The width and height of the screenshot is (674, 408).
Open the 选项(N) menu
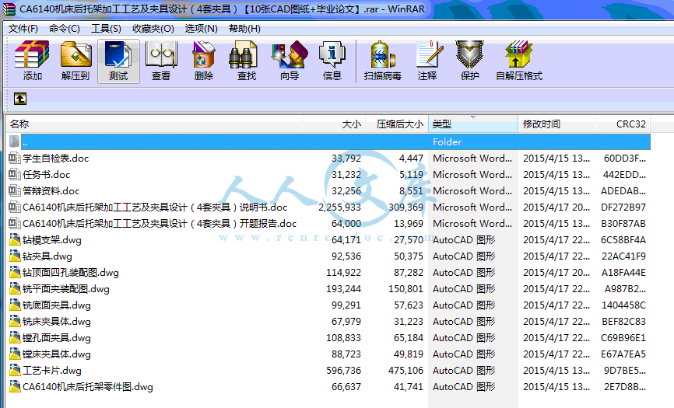[x=201, y=29]
